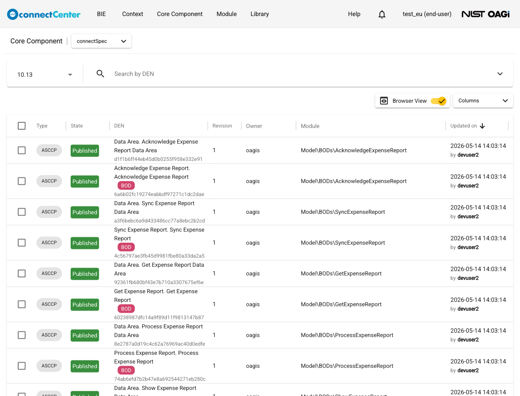This screenshot has height=396, width=520.
Task: Check Data Area. Get Expense Report row checkbox
Action: (x=22, y=273)
